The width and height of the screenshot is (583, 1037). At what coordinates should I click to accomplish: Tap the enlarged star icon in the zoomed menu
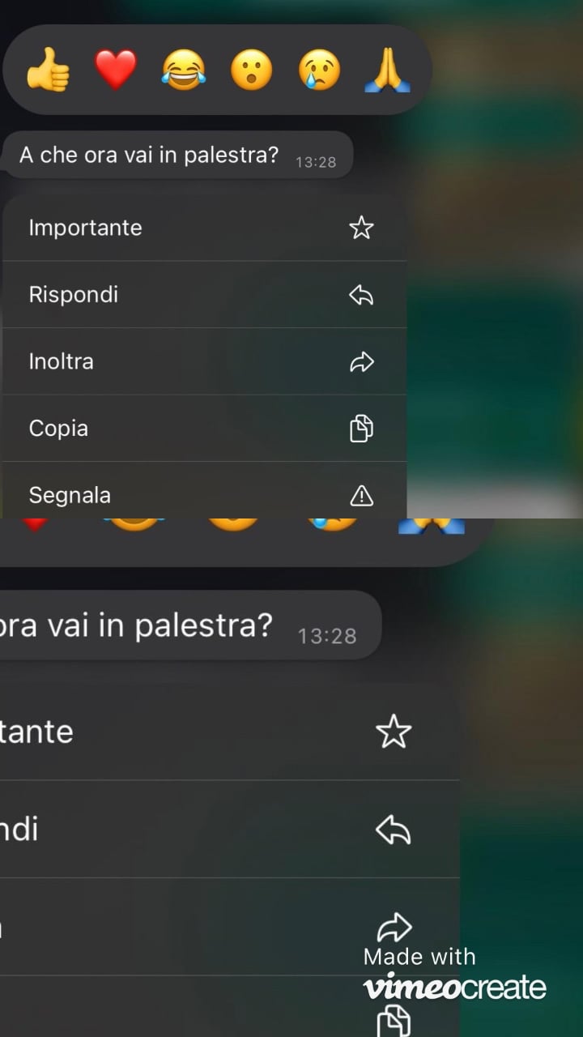(x=394, y=732)
